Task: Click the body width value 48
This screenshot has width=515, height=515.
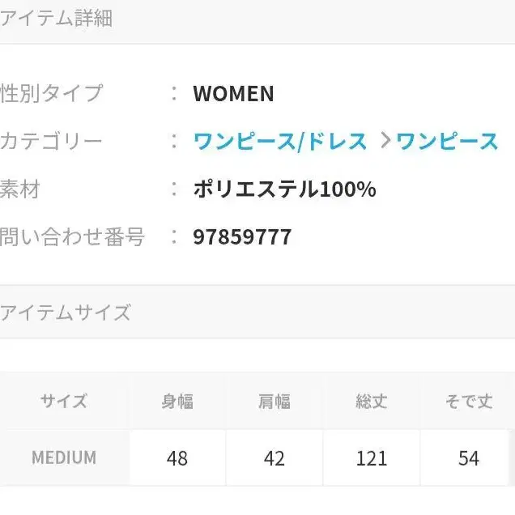Action: click(177, 458)
